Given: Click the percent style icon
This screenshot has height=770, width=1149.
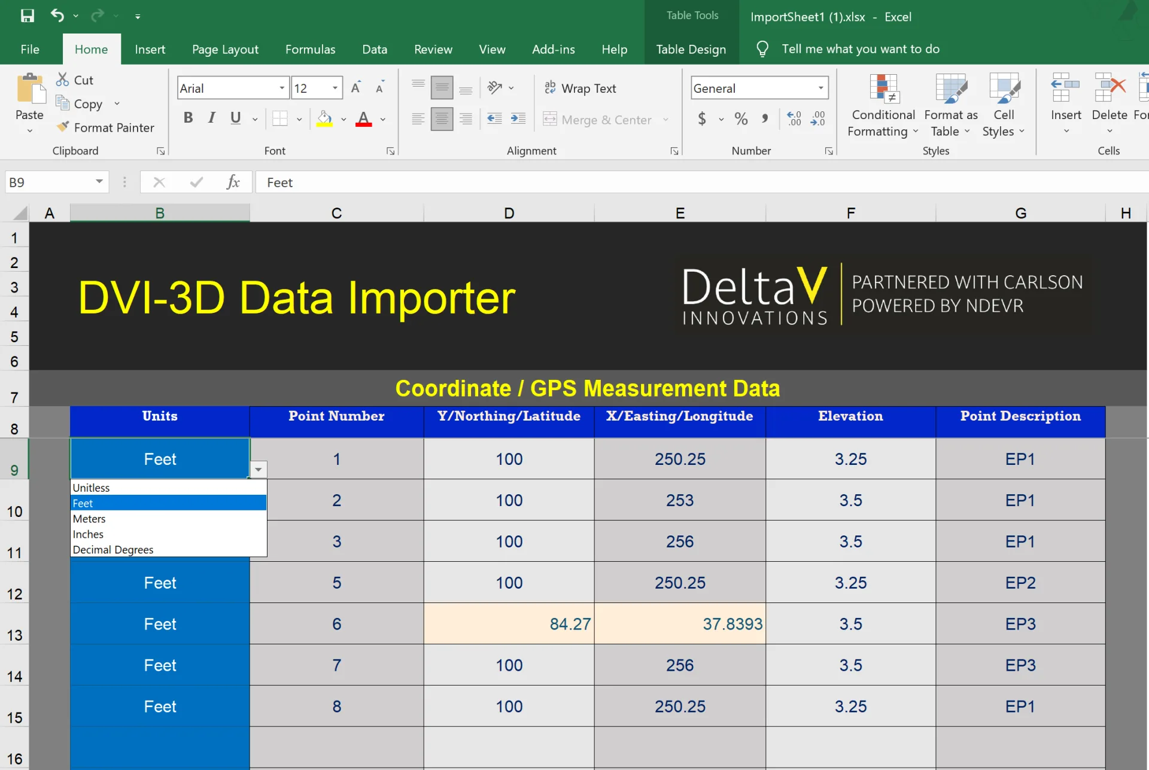Looking at the screenshot, I should point(741,118).
